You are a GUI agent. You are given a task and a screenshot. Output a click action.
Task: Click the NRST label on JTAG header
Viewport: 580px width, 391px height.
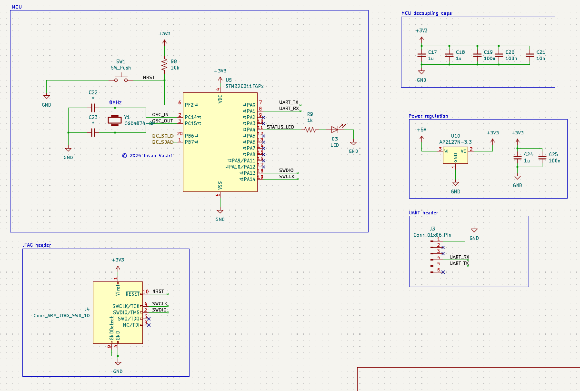(158, 291)
